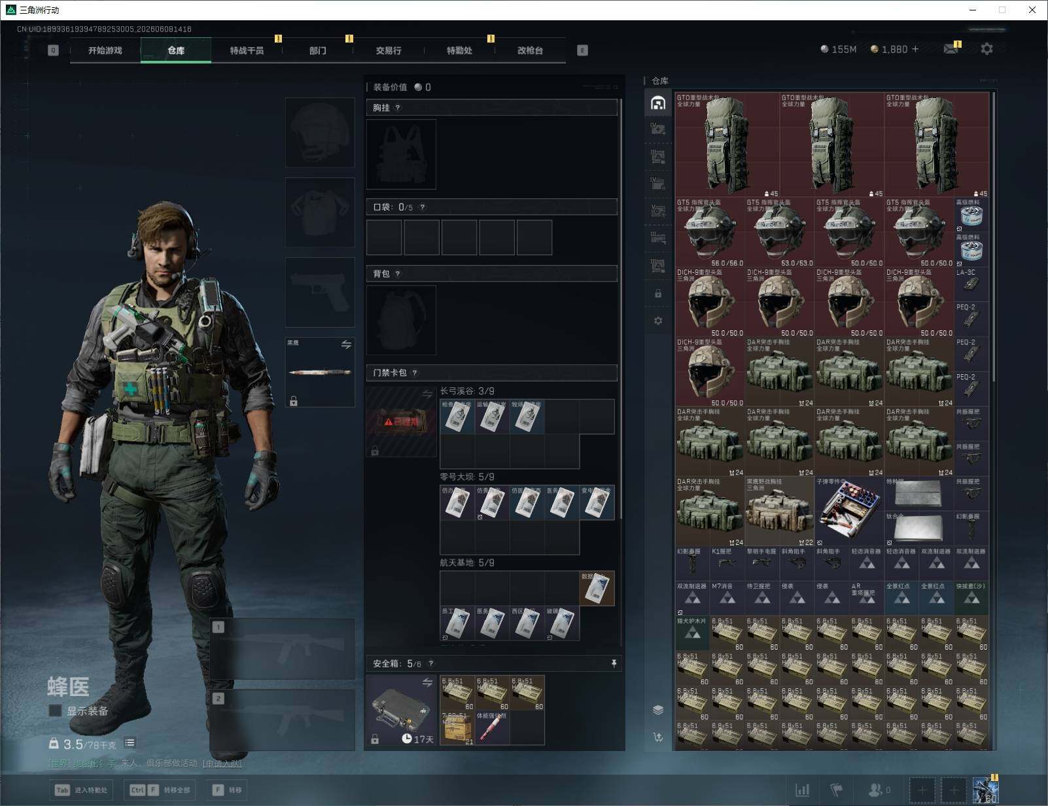Select the empty pistol slot

[x=320, y=292]
